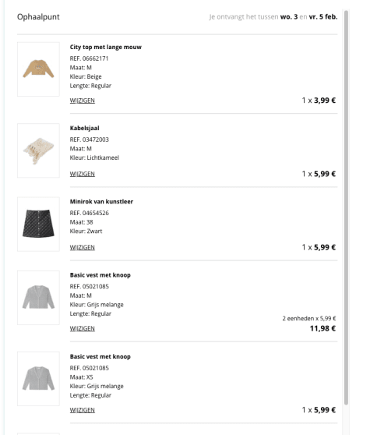Open the Kabelsjaal scarf product thumbnail
Screen dimensions: 370x435
[x=38, y=150]
